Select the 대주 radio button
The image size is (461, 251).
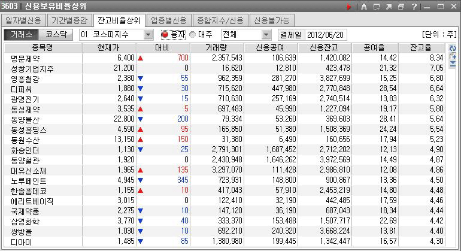coord(193,35)
